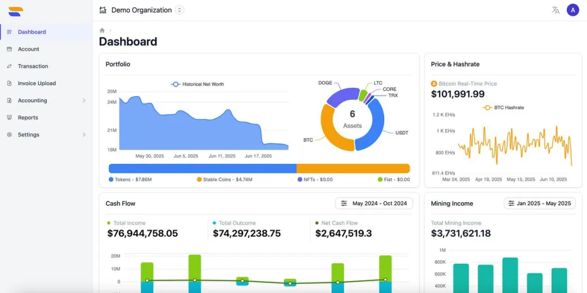The image size is (587, 293).
Task: Click the home breadcrumb icon
Action: pos(102,30)
